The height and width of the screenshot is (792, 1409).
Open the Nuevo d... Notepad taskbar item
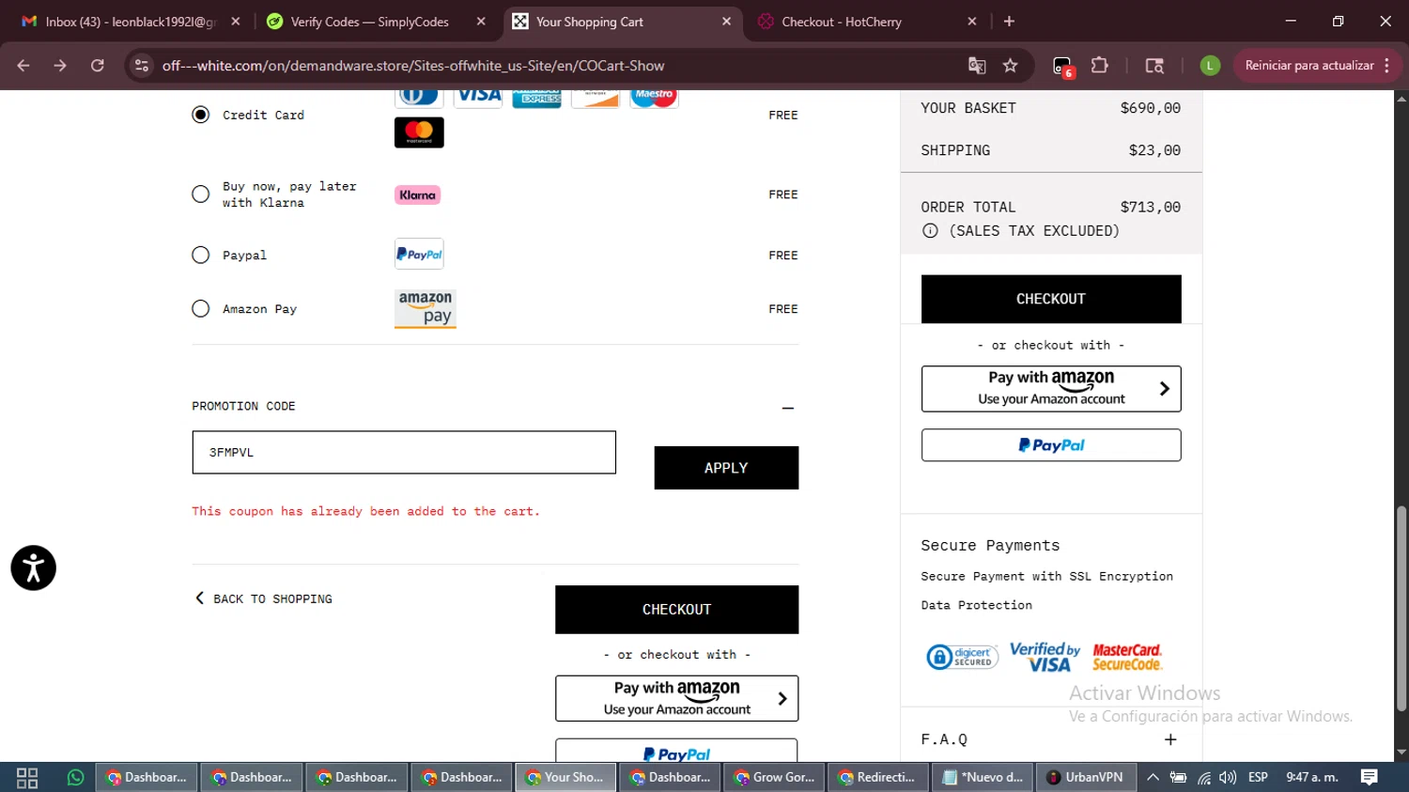tap(983, 778)
